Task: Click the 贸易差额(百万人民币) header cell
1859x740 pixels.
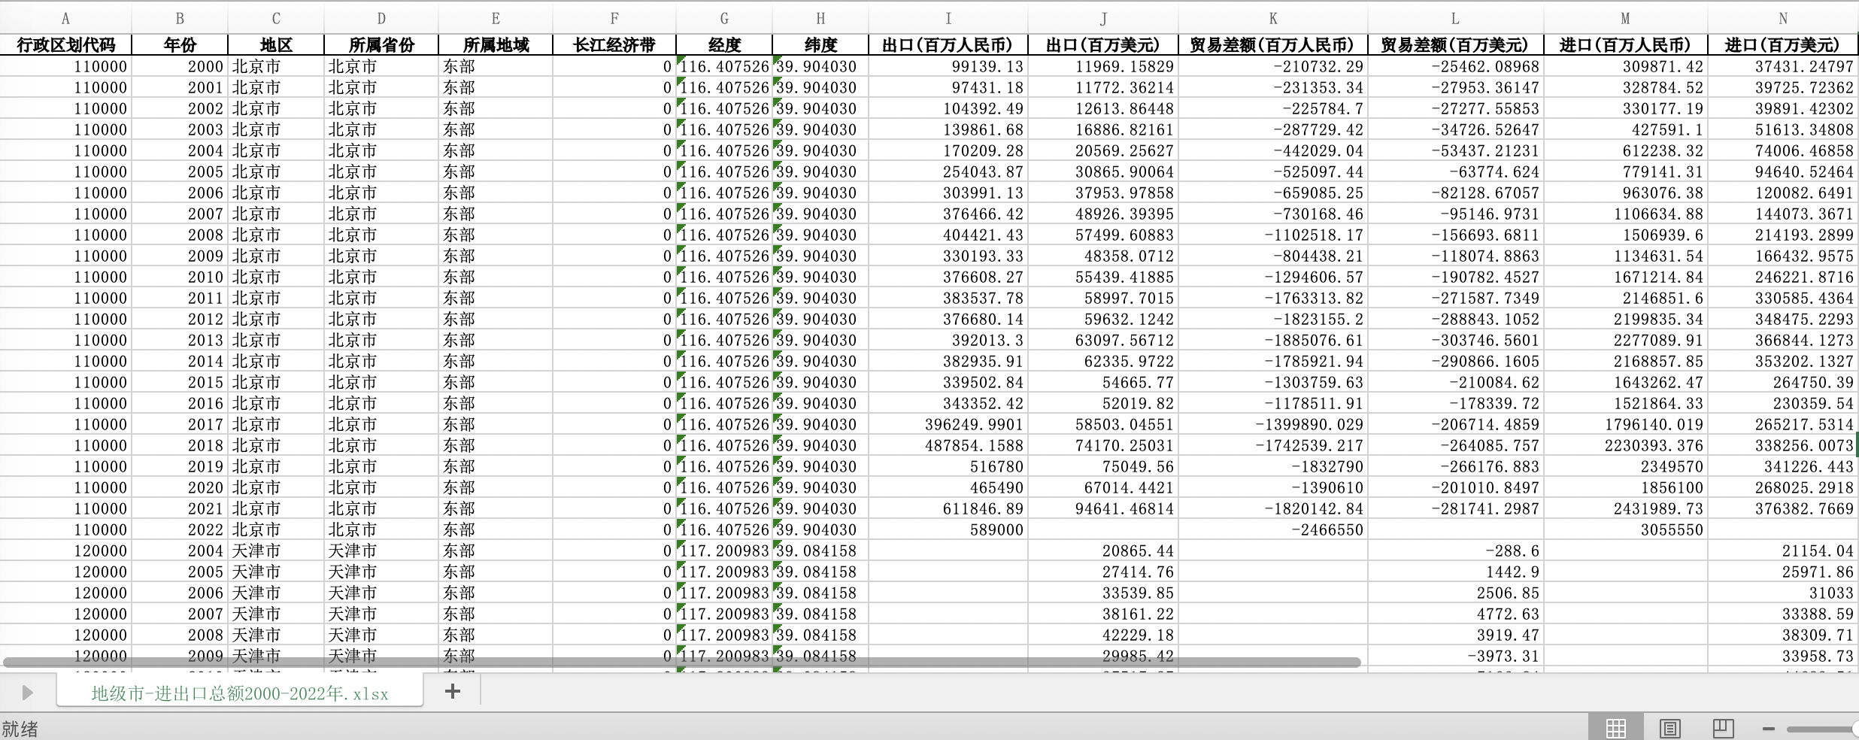Action: 1272,45
